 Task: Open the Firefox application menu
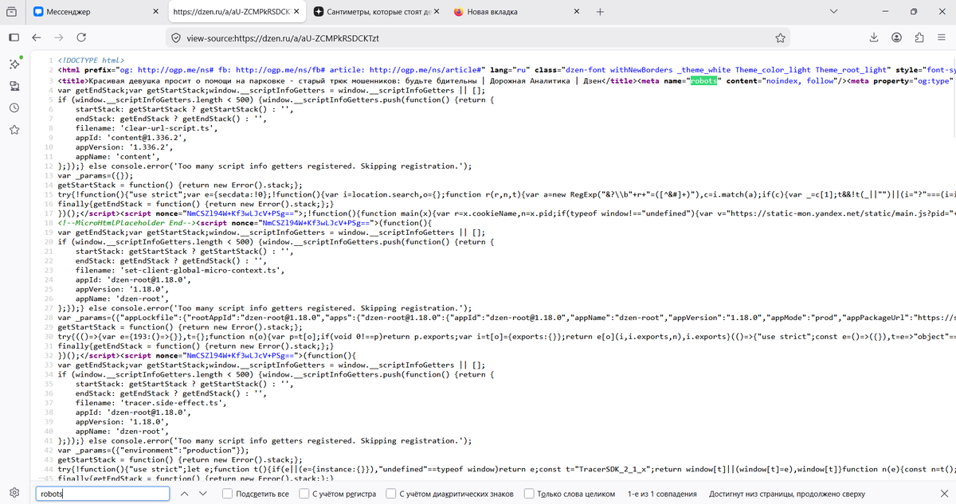click(942, 37)
